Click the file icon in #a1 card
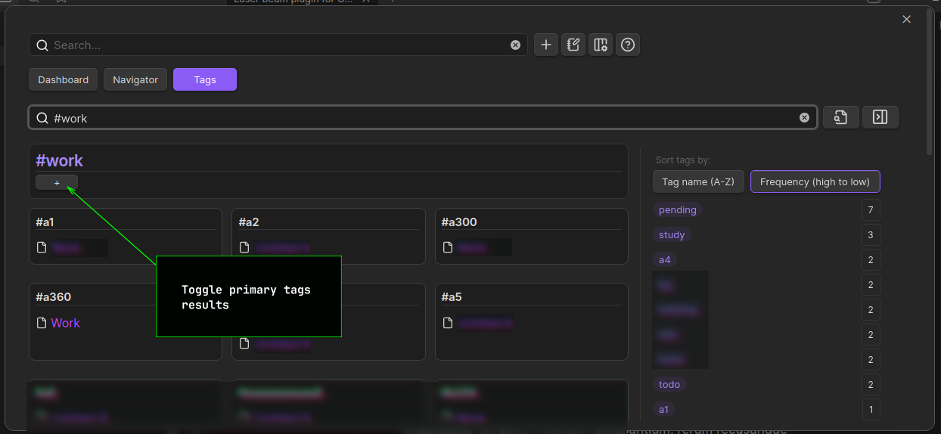The height and width of the screenshot is (434, 941). [42, 247]
